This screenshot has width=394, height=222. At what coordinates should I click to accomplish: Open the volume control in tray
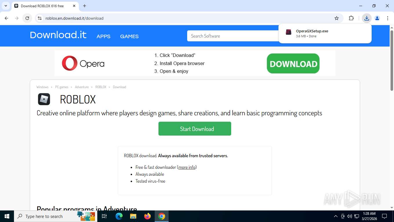(x=349, y=216)
